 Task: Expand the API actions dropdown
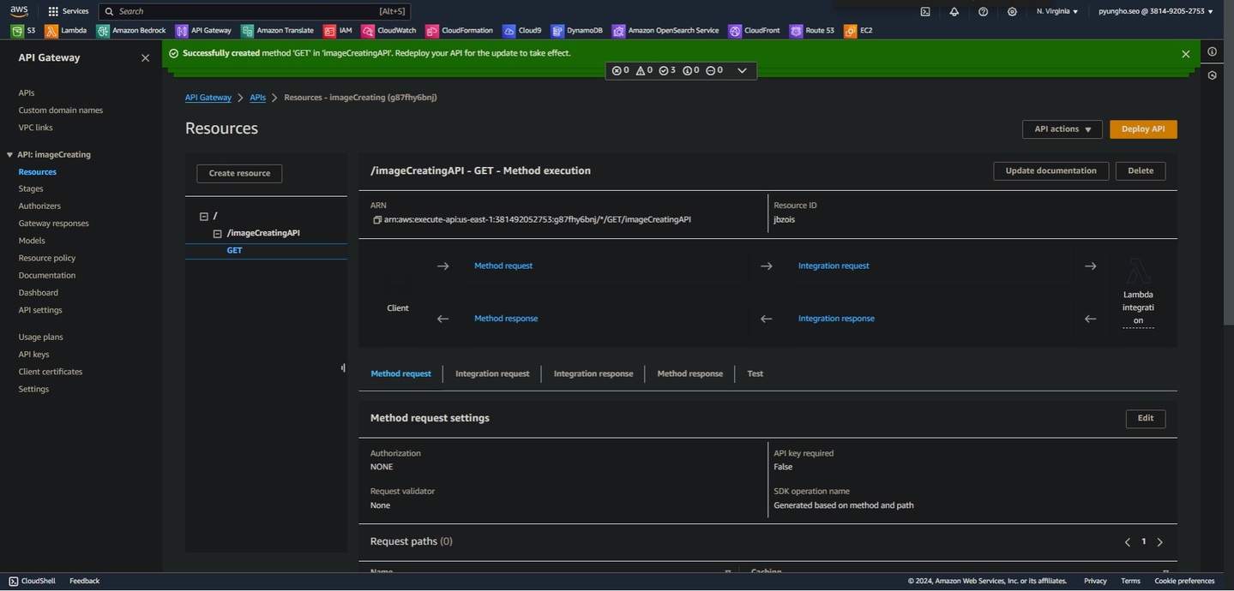[x=1062, y=129]
